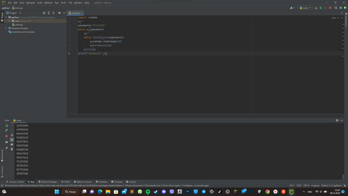Open Search Everywhere magnifier icon
Viewport: 348px width, 196px height.
tap(336, 8)
